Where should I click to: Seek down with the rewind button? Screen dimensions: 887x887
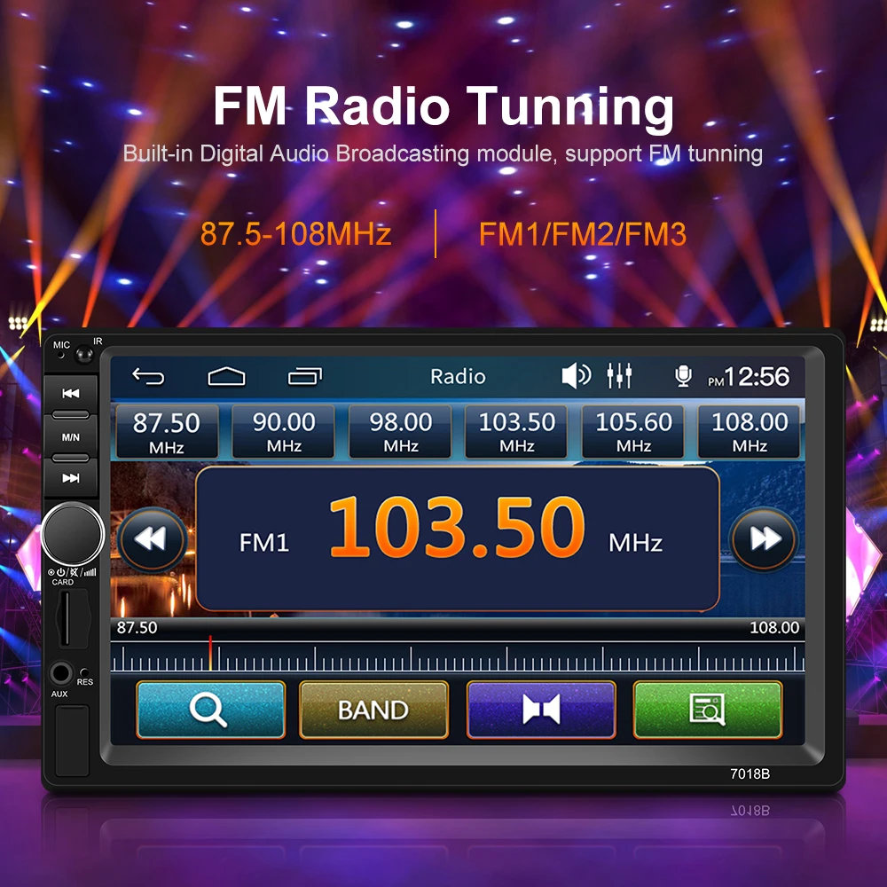pyautogui.click(x=152, y=539)
